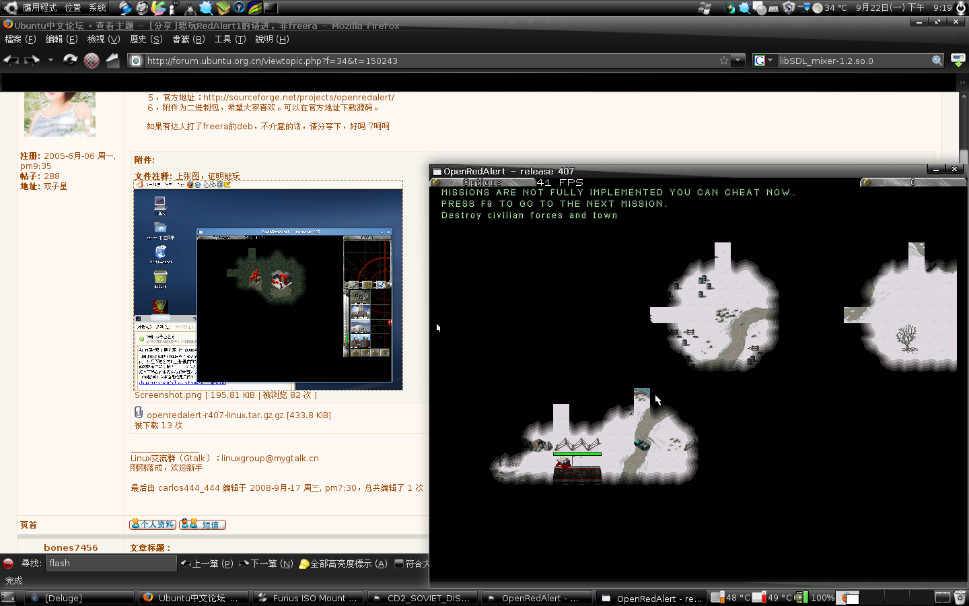The image size is (969, 606).
Task: Open the back/forward history dropdown arrow
Action: pos(50,61)
